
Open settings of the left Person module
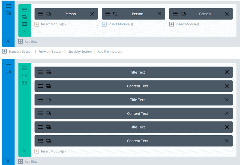40,14
